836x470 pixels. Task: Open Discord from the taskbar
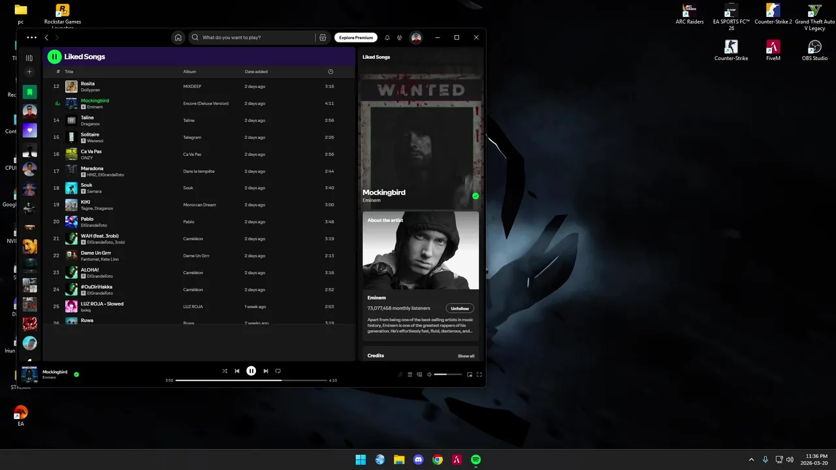419,460
